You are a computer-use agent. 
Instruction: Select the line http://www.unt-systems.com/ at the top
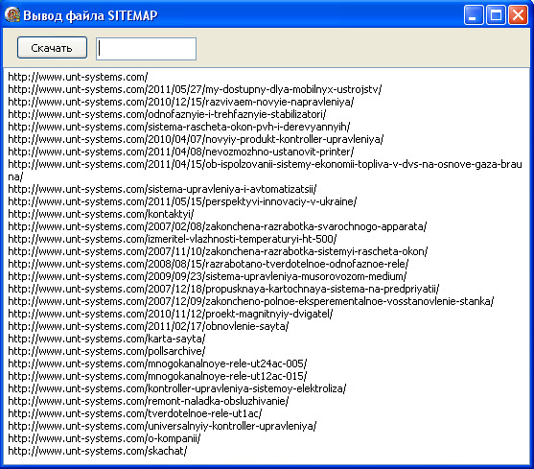click(x=78, y=77)
